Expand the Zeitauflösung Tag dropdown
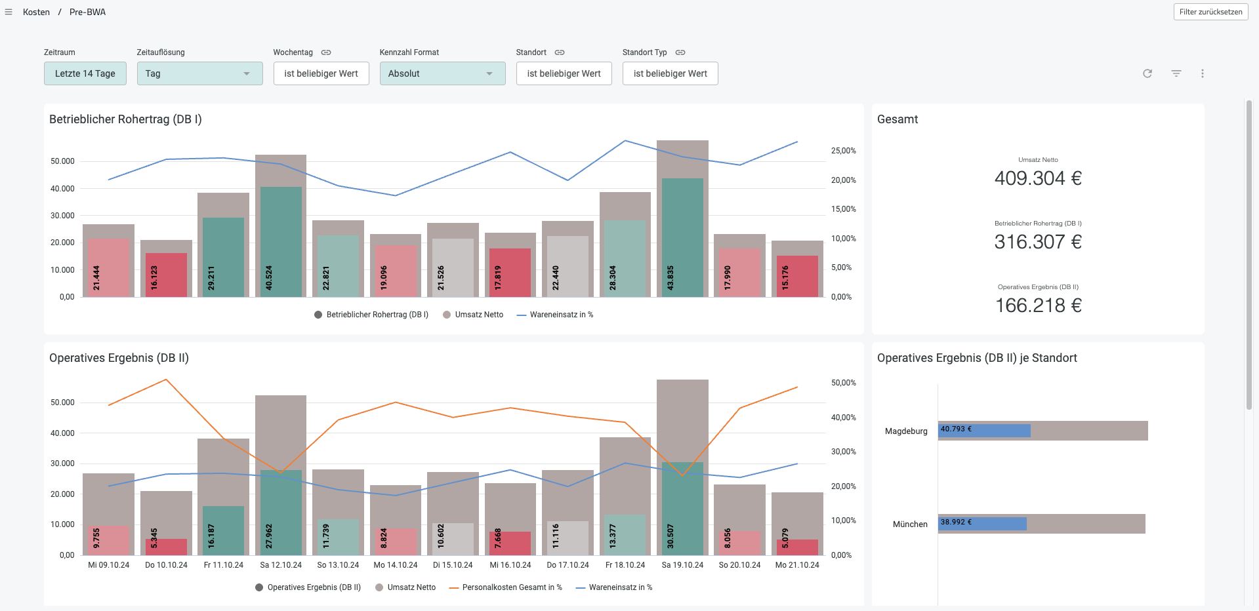This screenshot has width=1259, height=611. (x=199, y=73)
